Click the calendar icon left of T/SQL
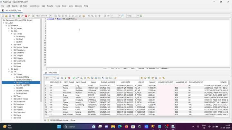Viewport: 232px width, 130px height. coord(123,16)
